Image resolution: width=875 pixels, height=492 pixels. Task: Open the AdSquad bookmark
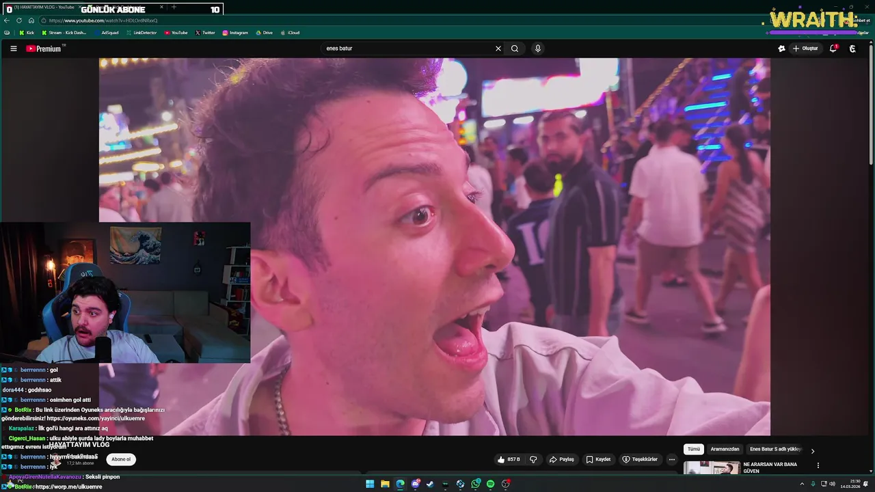(x=107, y=33)
